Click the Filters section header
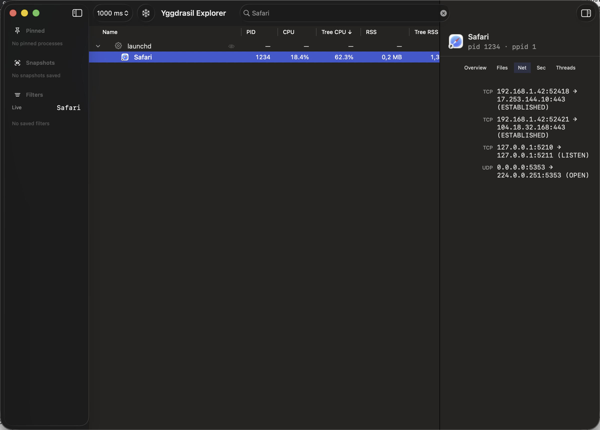The image size is (600, 430). coord(34,95)
